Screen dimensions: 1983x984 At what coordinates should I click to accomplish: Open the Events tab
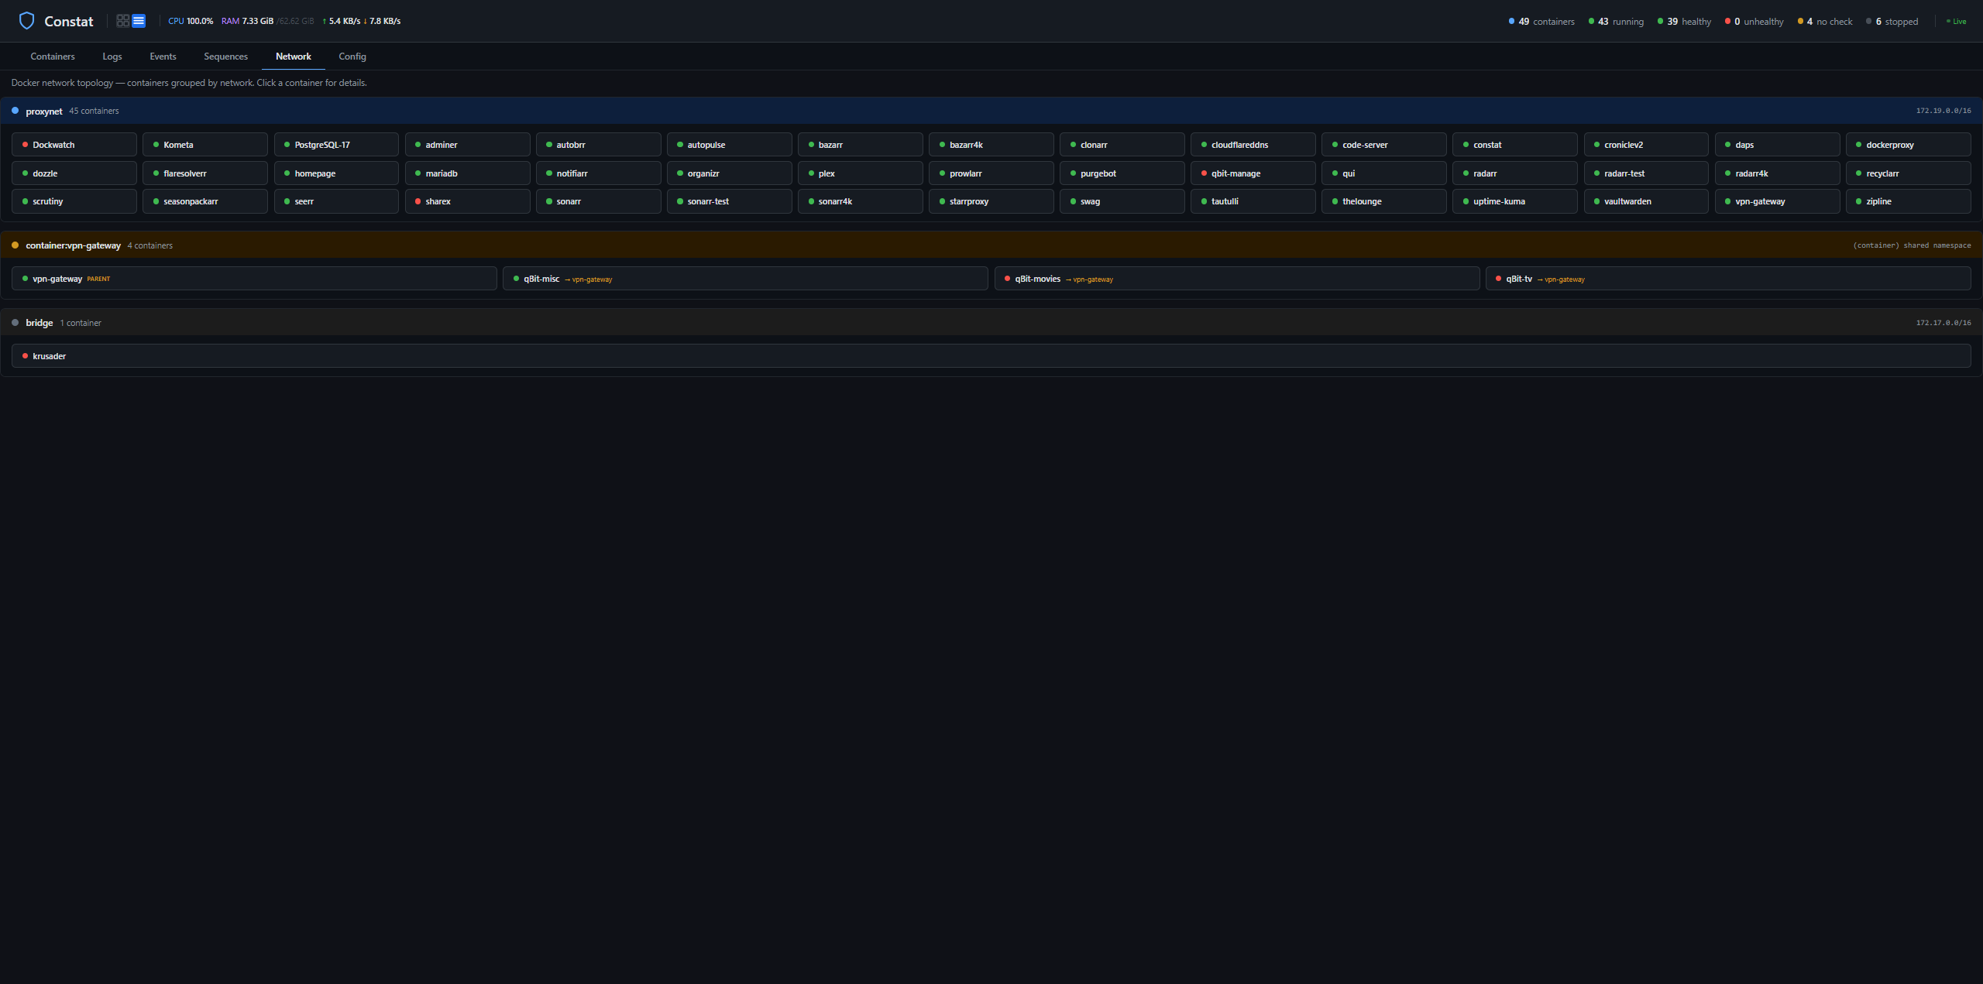point(163,57)
